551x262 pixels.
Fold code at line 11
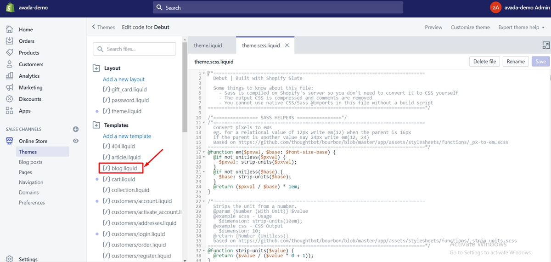pyautogui.click(x=204, y=123)
